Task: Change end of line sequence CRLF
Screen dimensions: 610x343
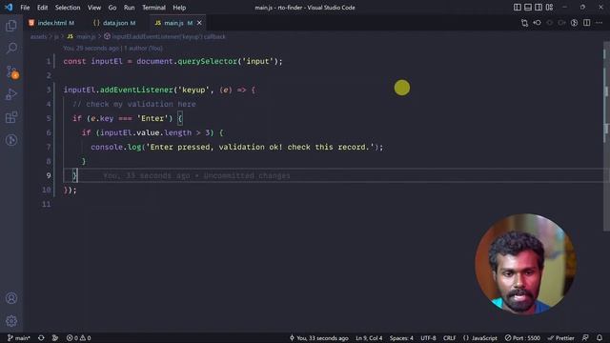Action: (449, 338)
